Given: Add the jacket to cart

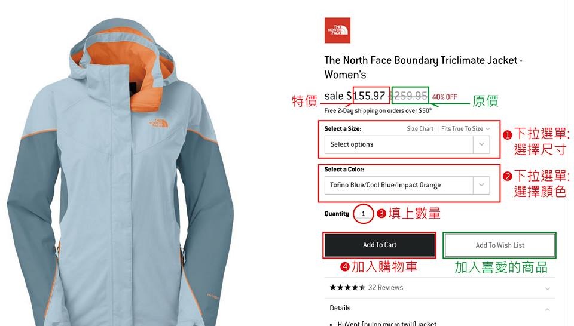Looking at the screenshot, I should 380,245.
